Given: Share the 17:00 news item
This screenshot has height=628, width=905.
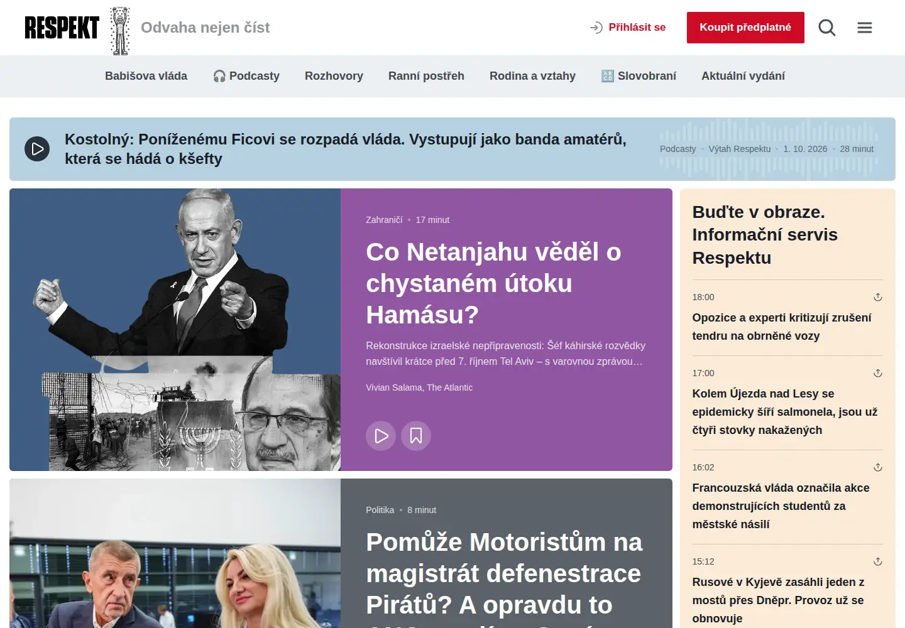Looking at the screenshot, I should (x=878, y=373).
